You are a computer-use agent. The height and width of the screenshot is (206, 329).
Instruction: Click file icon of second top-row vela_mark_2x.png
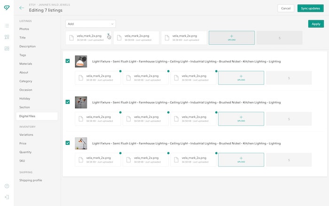pos(119,38)
